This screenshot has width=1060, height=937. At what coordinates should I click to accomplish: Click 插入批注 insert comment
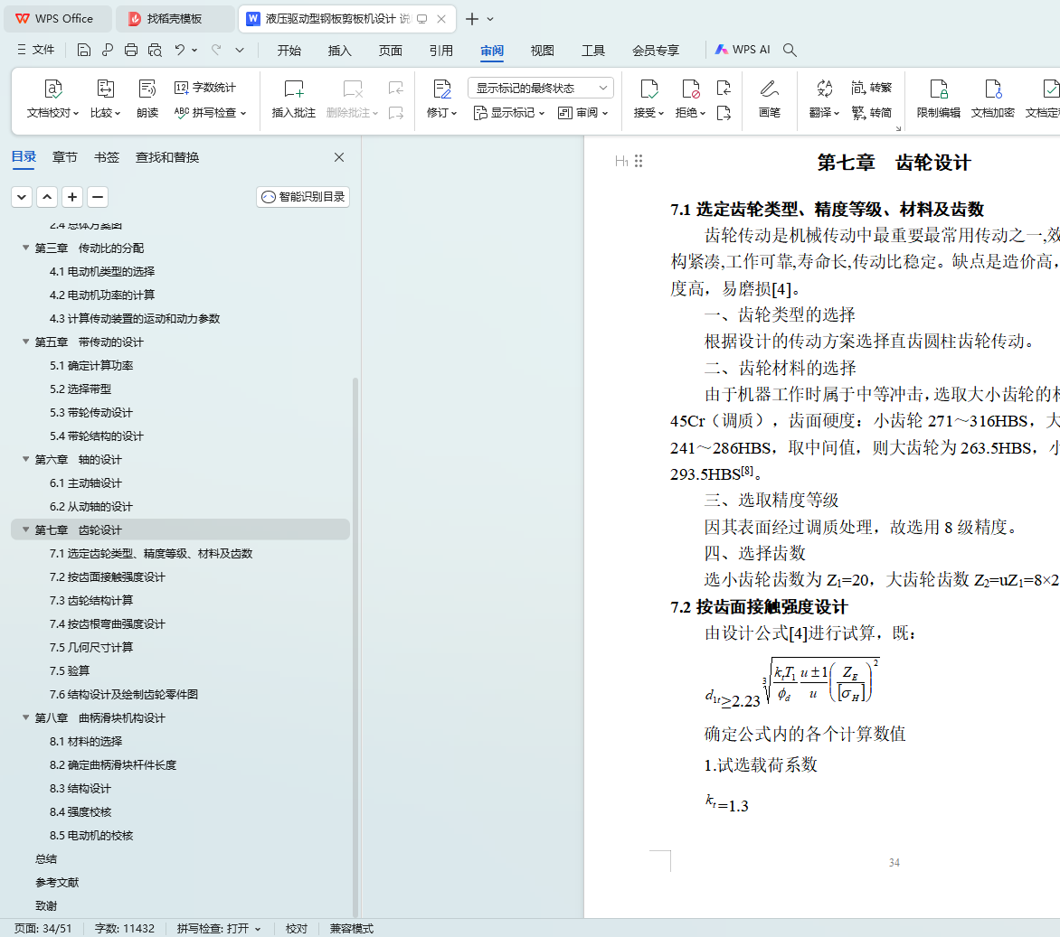pyautogui.click(x=293, y=98)
